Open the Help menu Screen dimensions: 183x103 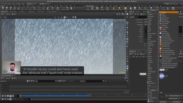tap(23, 4)
